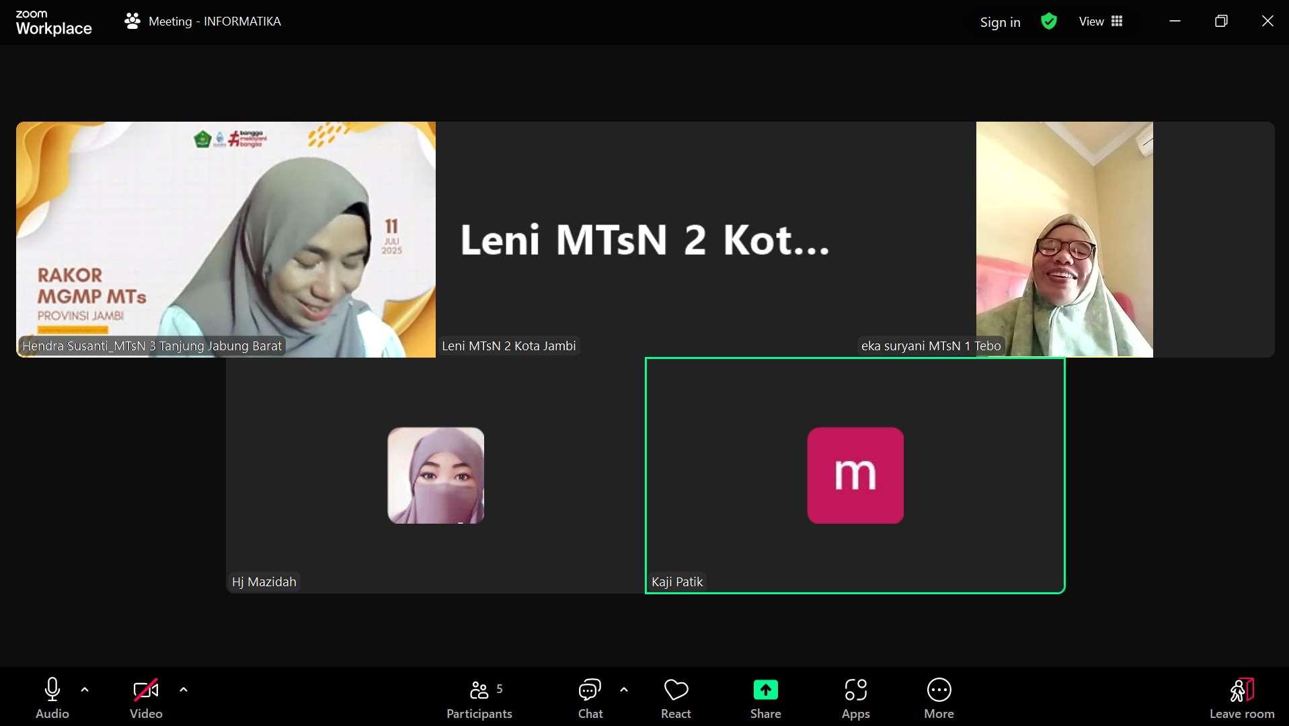Screen dimensions: 1289x726
Task: Select eka suryani's video tile
Action: pyautogui.click(x=1064, y=239)
